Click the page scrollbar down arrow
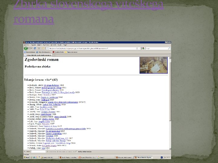The height and width of the screenshot is (163, 218). pos(170,149)
